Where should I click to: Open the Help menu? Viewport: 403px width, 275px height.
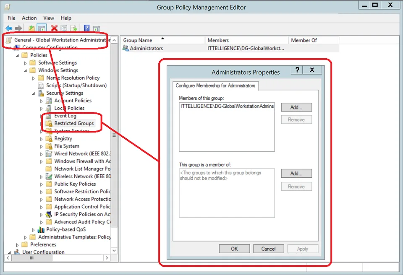[66, 18]
